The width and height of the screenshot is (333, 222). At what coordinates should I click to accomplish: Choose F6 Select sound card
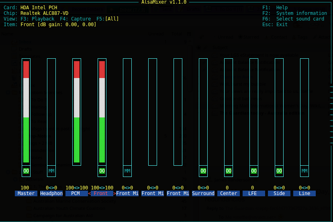click(293, 19)
